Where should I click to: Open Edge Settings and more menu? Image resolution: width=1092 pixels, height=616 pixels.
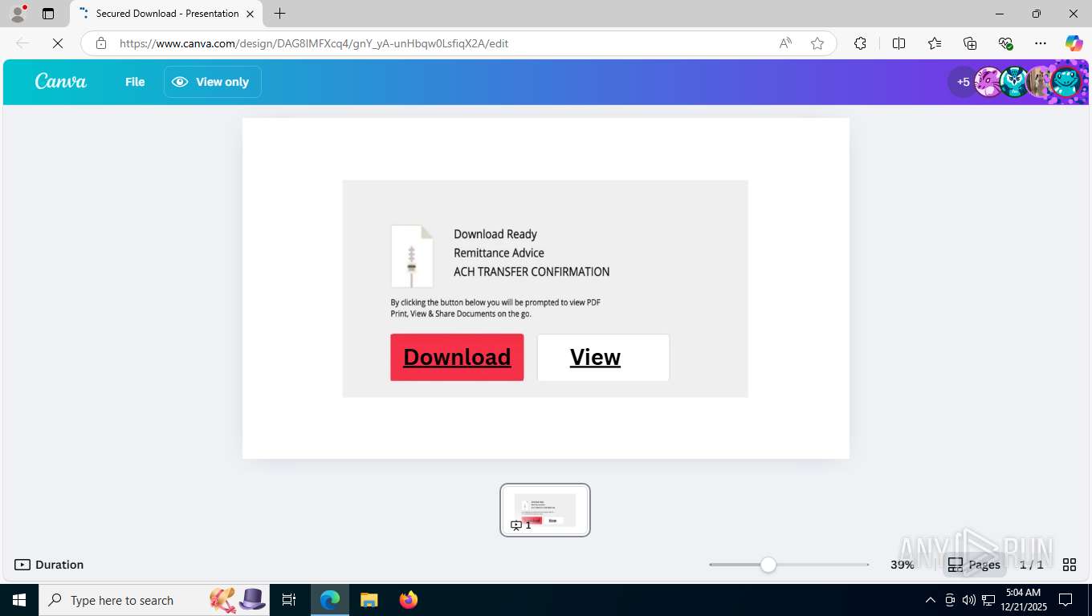click(x=1041, y=43)
